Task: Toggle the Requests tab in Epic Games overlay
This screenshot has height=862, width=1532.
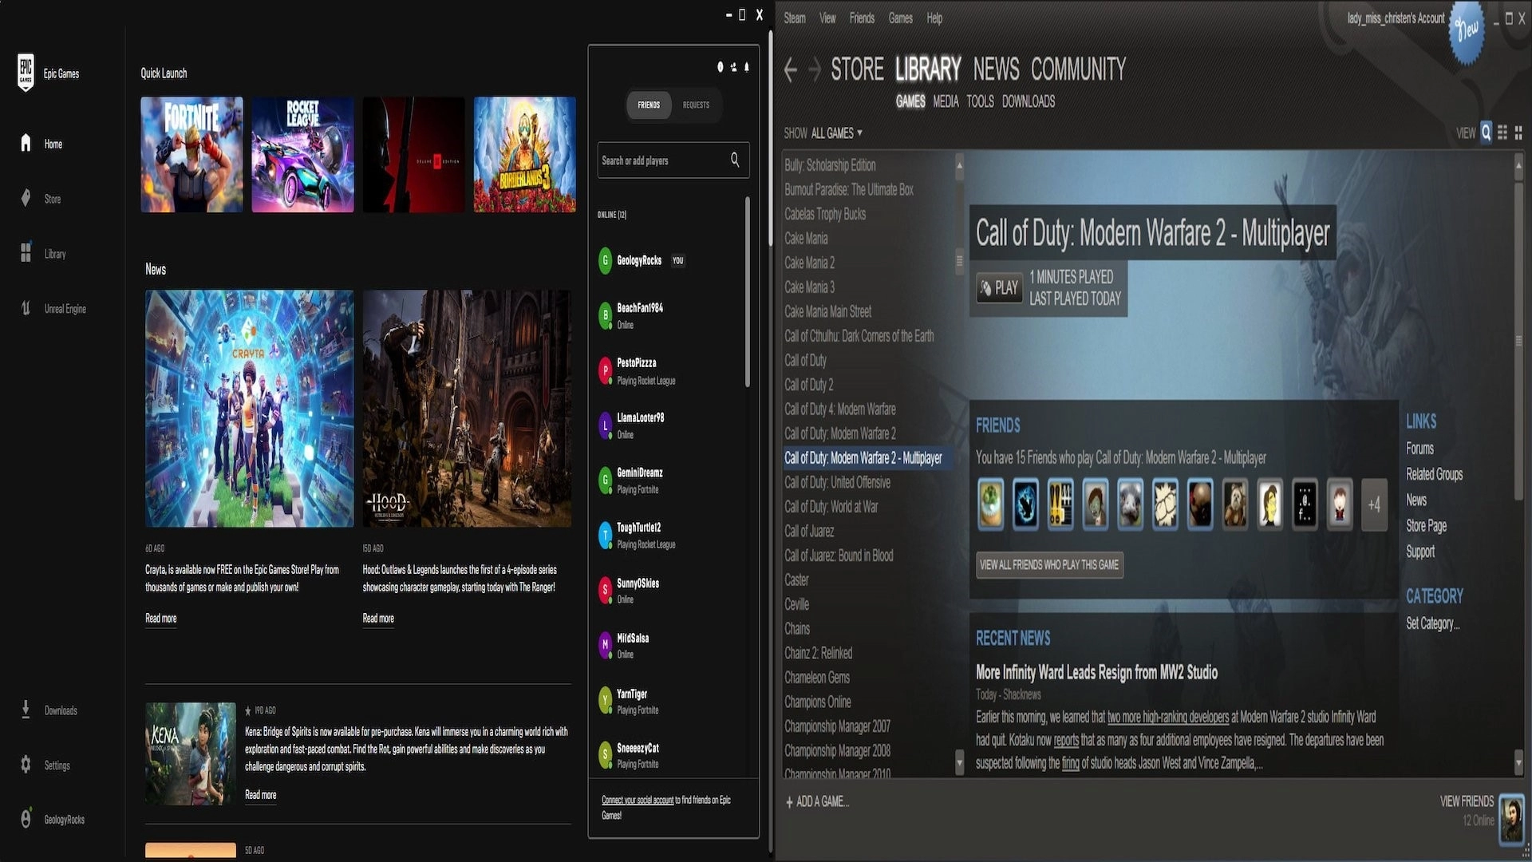Action: pos(696,105)
